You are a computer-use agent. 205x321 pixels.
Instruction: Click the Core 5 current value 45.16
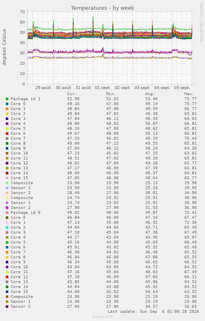pos(73,242)
